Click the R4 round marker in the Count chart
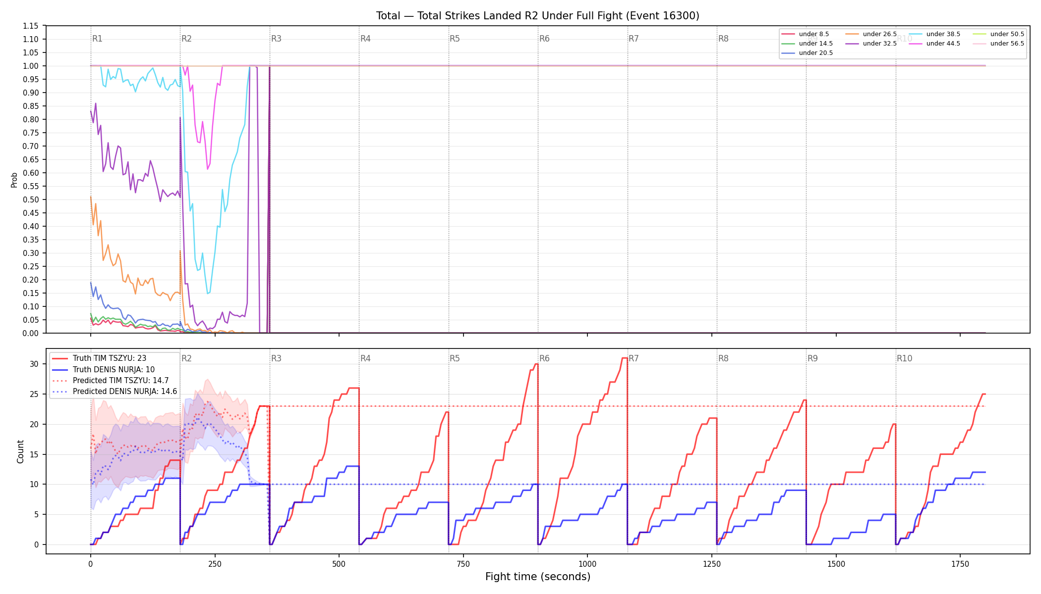The image size is (1041, 594). 365,358
